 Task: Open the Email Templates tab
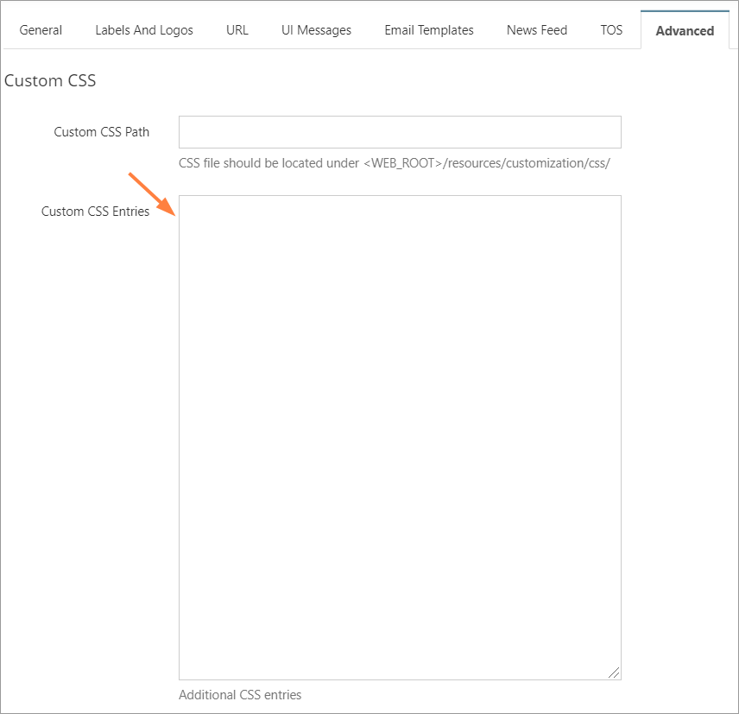[x=428, y=29]
